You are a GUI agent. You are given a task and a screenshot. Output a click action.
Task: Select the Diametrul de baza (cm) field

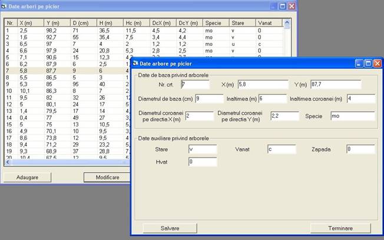[210, 99]
